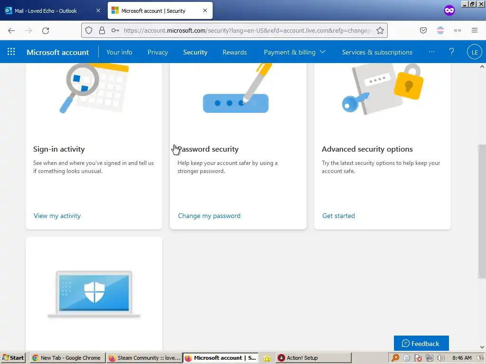486x364 pixels.
Task: Click the 8:46 AM clock
Action: click(461, 358)
